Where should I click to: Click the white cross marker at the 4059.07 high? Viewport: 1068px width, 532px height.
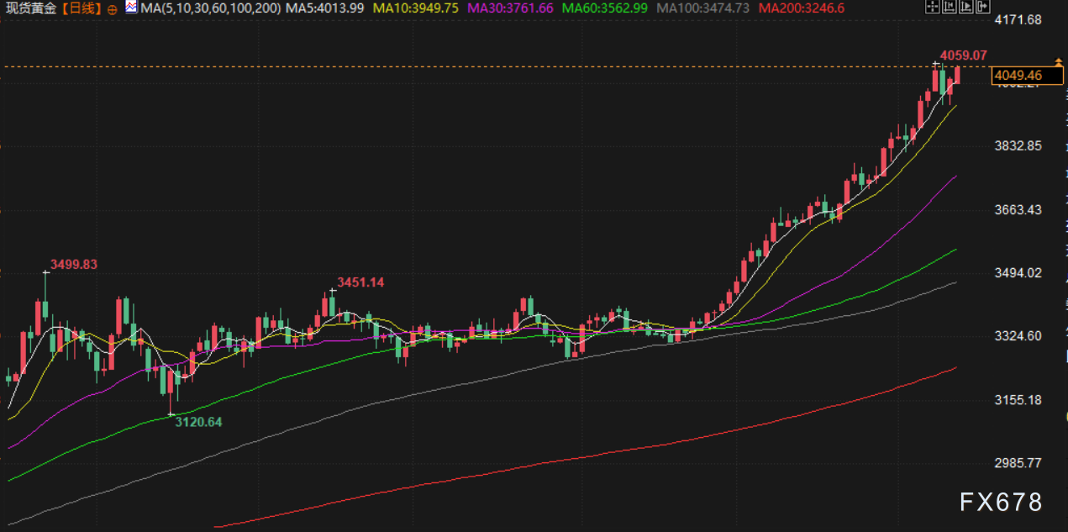click(x=935, y=64)
